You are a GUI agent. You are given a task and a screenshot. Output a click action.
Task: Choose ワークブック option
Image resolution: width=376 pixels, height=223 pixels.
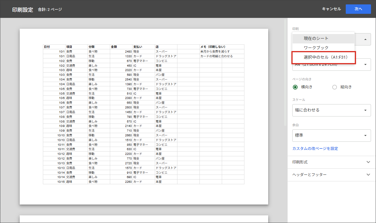pyautogui.click(x=323, y=48)
